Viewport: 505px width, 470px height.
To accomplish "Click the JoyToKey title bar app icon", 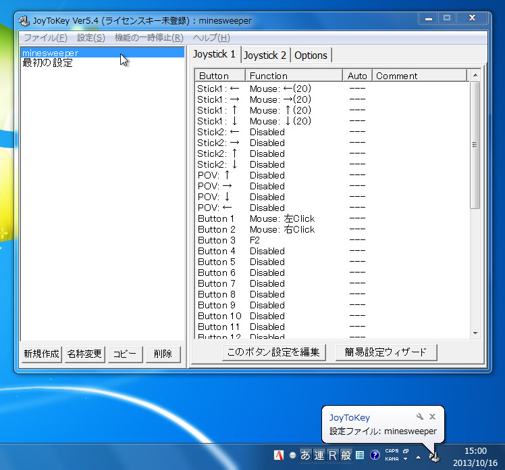I will [24, 21].
